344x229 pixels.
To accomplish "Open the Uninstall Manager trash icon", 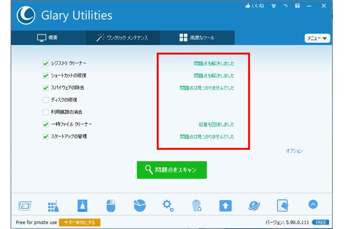I will pos(197,205).
